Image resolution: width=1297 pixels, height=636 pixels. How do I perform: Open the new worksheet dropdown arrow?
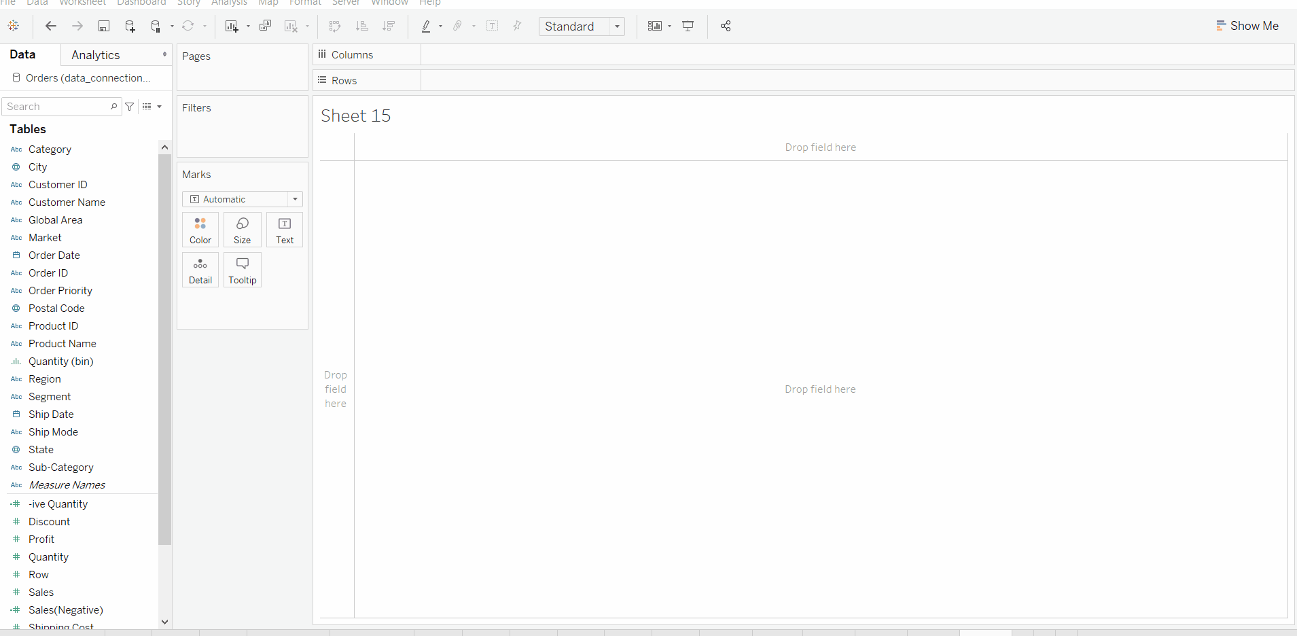tap(248, 26)
